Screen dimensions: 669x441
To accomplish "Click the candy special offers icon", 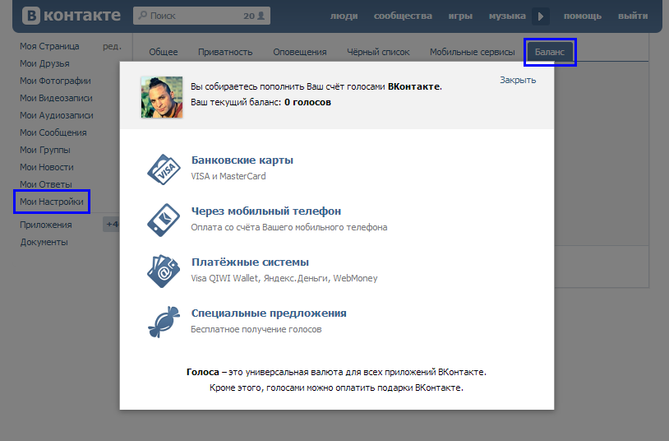I will [164, 323].
